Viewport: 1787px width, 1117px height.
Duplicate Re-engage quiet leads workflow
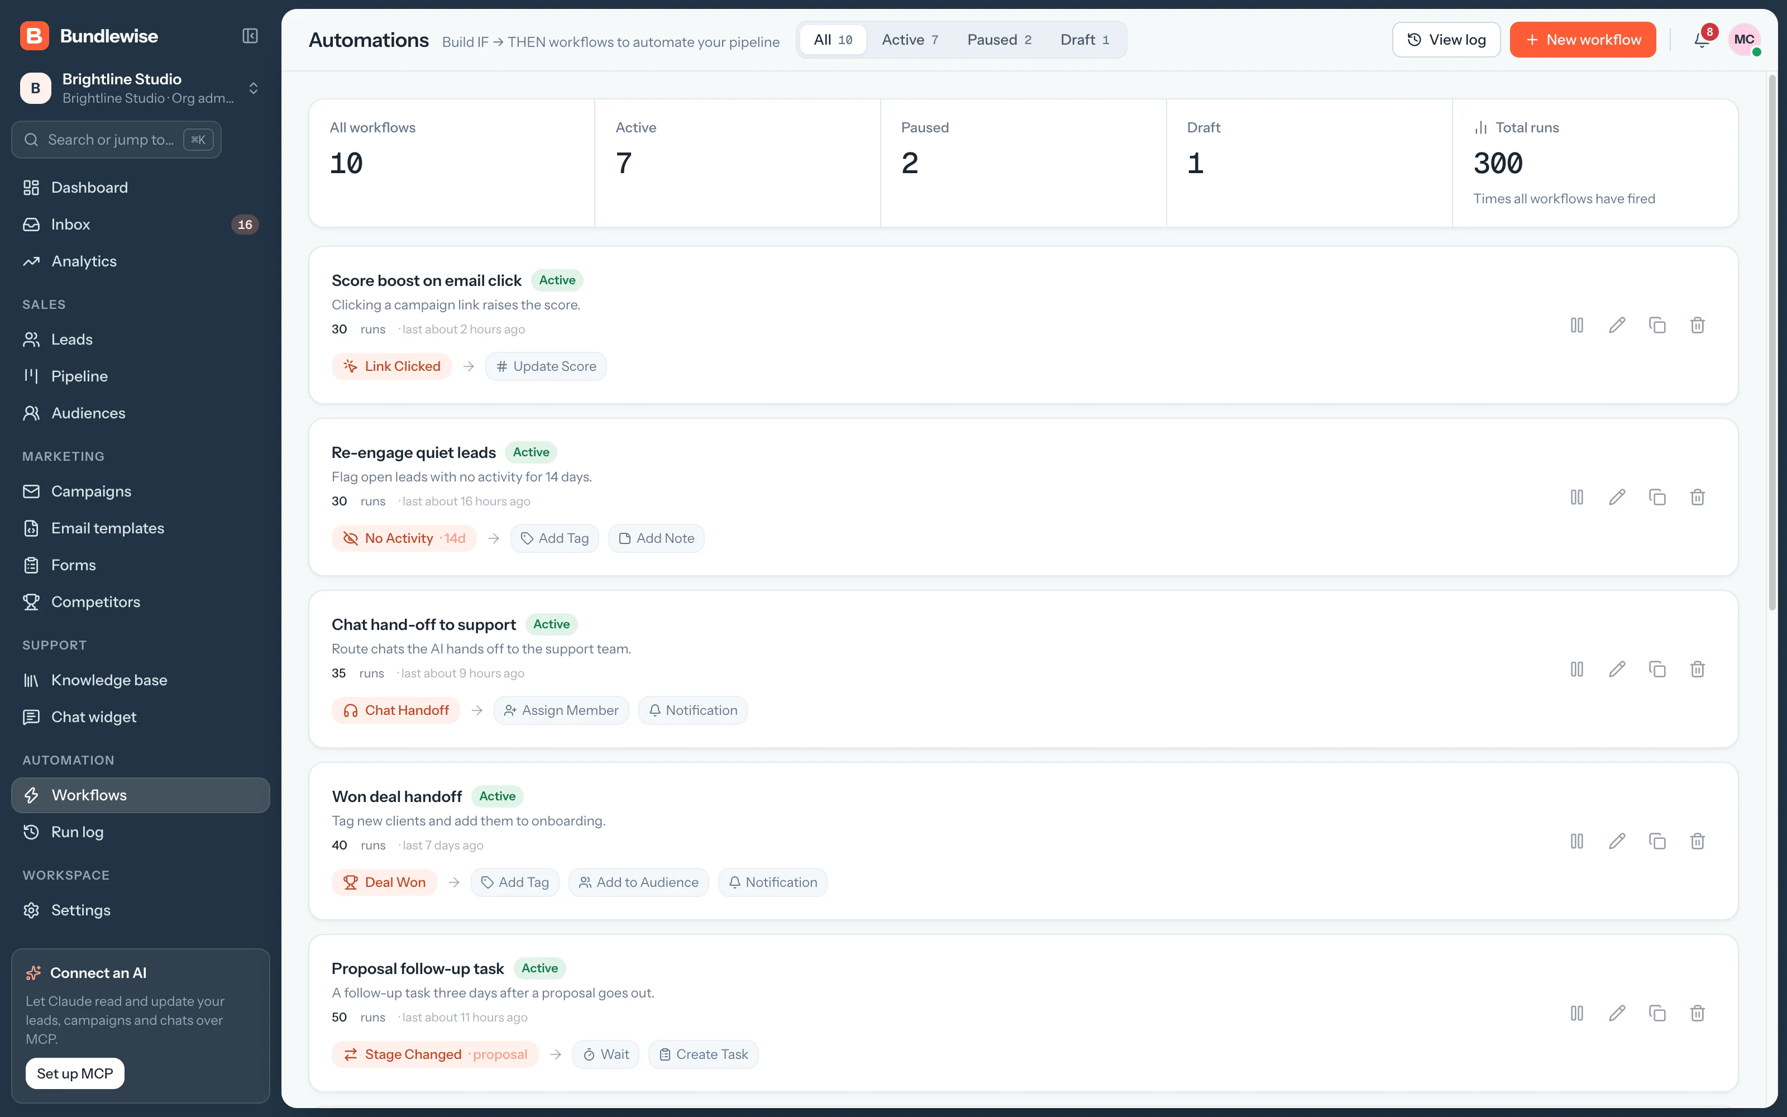click(x=1657, y=497)
